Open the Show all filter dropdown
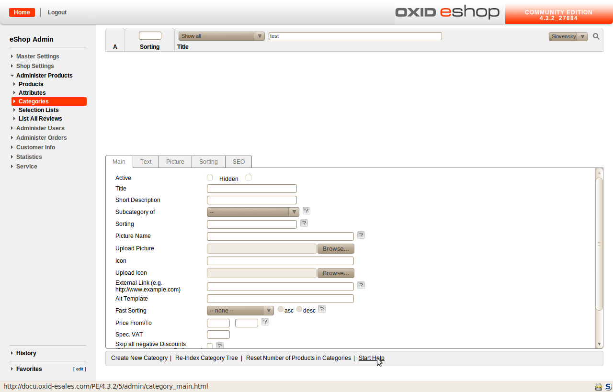613x392 pixels. 221,36
